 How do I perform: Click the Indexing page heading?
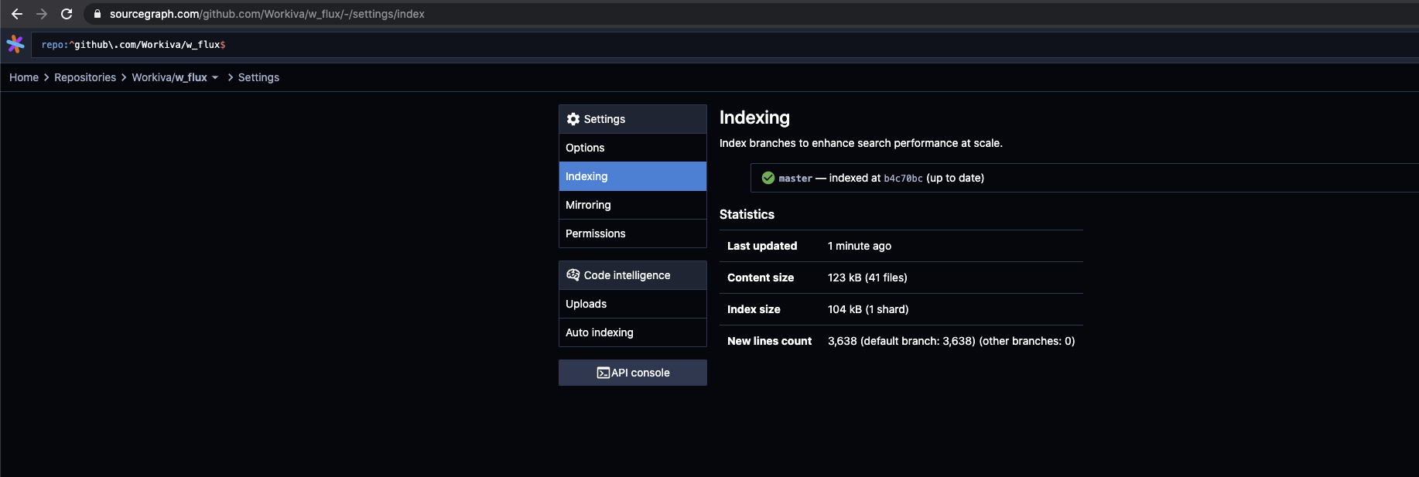(754, 118)
